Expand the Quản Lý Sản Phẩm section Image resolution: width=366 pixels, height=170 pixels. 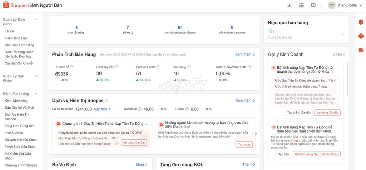pyautogui.click(x=36, y=76)
